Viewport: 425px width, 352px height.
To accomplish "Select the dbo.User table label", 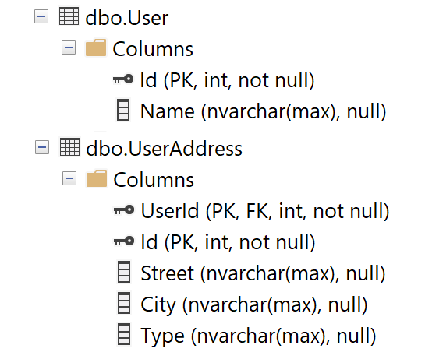I will (x=127, y=18).
